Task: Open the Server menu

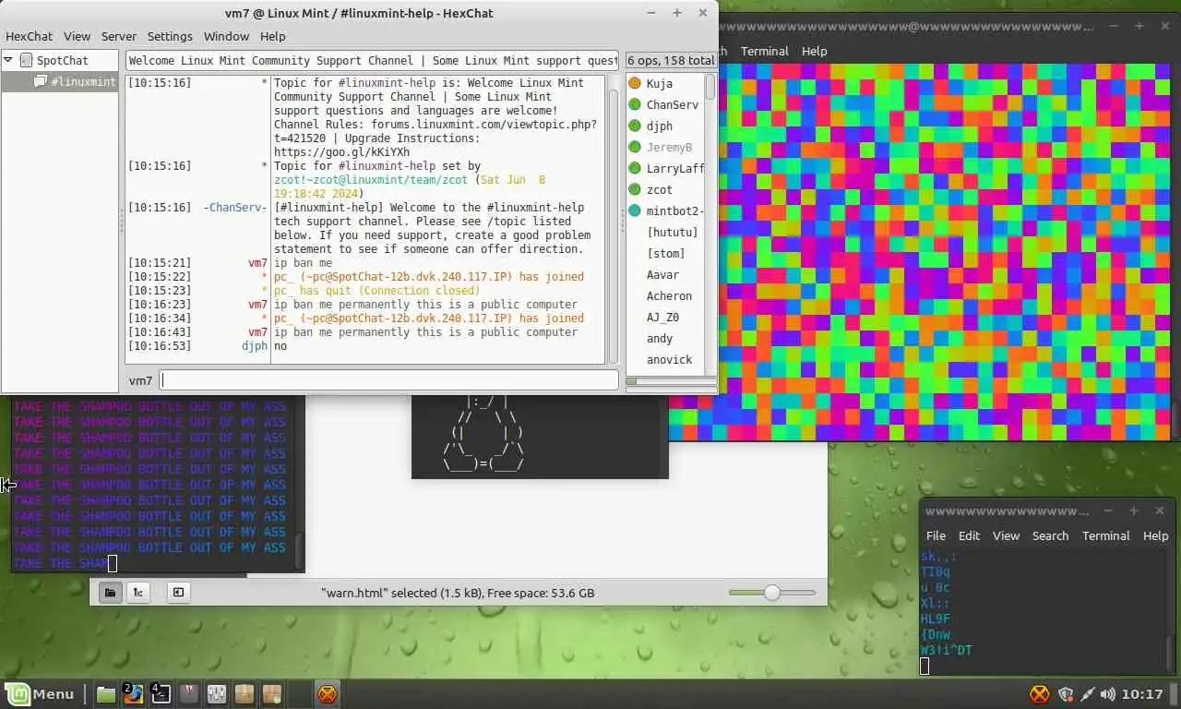Action: coord(119,36)
